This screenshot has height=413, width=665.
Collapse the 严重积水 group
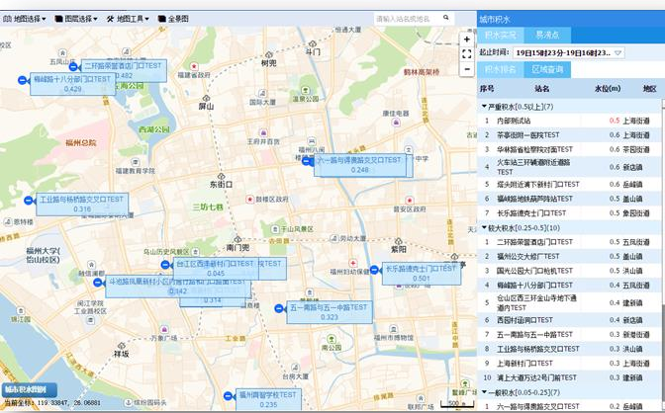click(483, 106)
